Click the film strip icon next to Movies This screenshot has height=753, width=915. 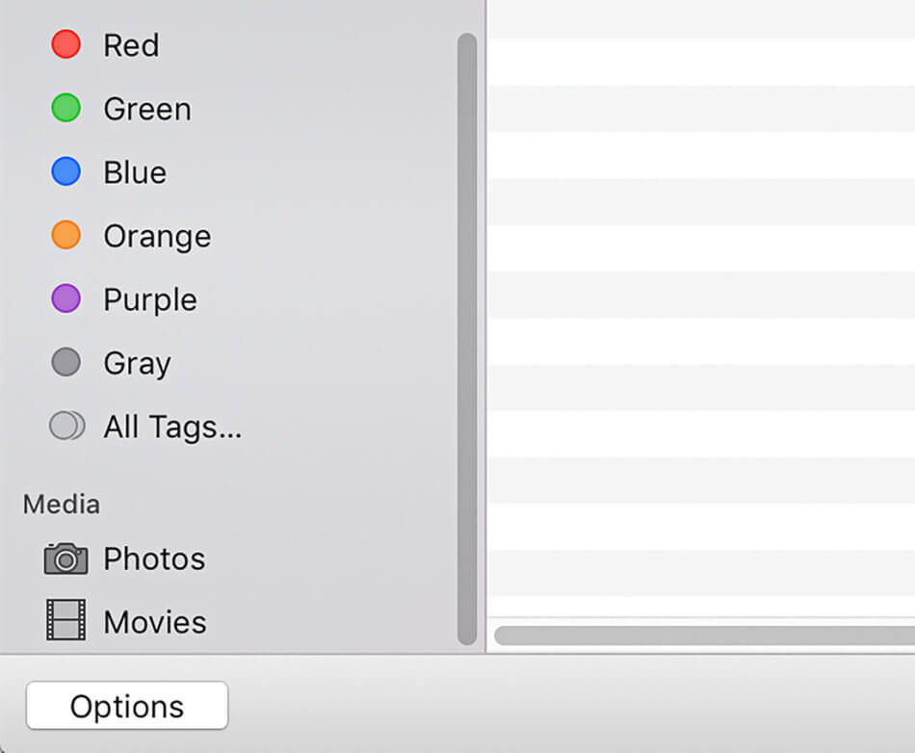click(65, 622)
